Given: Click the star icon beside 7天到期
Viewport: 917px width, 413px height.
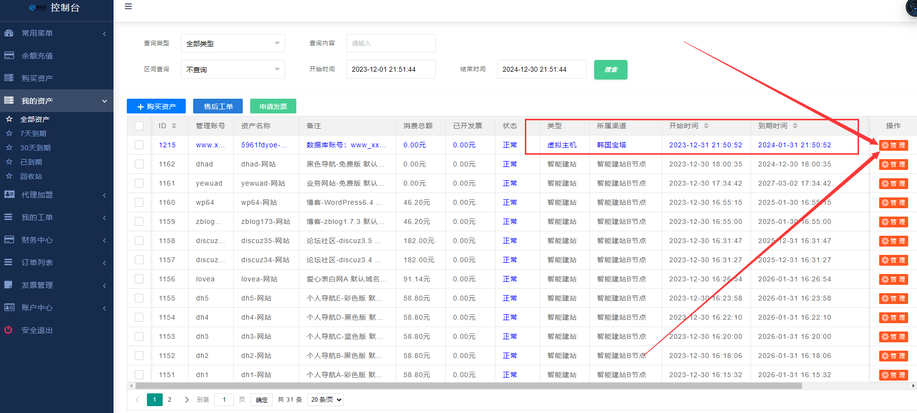Looking at the screenshot, I should pos(9,134).
